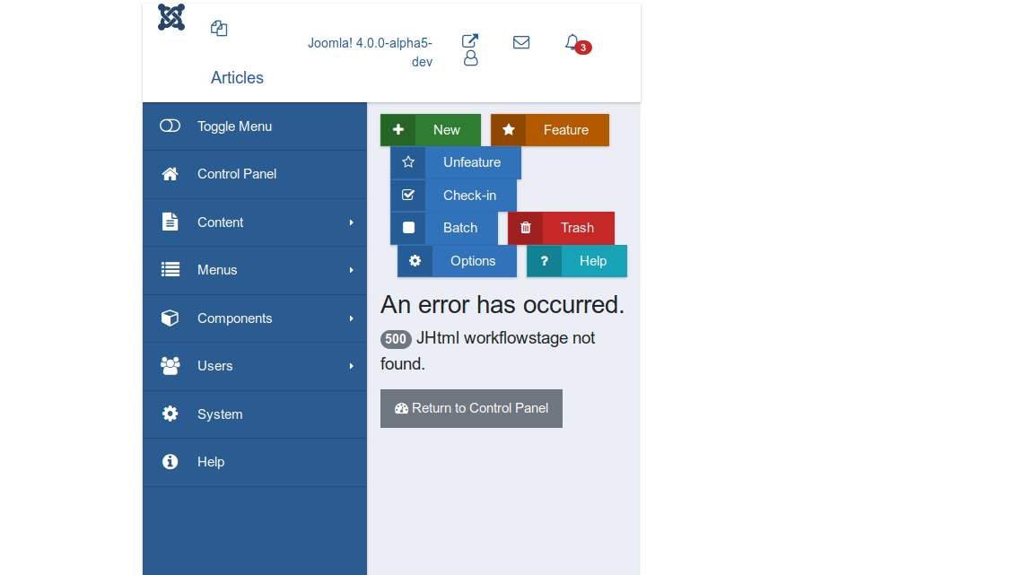Open the notifications bell icon
Image resolution: width=1013 pixels, height=575 pixels.
click(572, 42)
